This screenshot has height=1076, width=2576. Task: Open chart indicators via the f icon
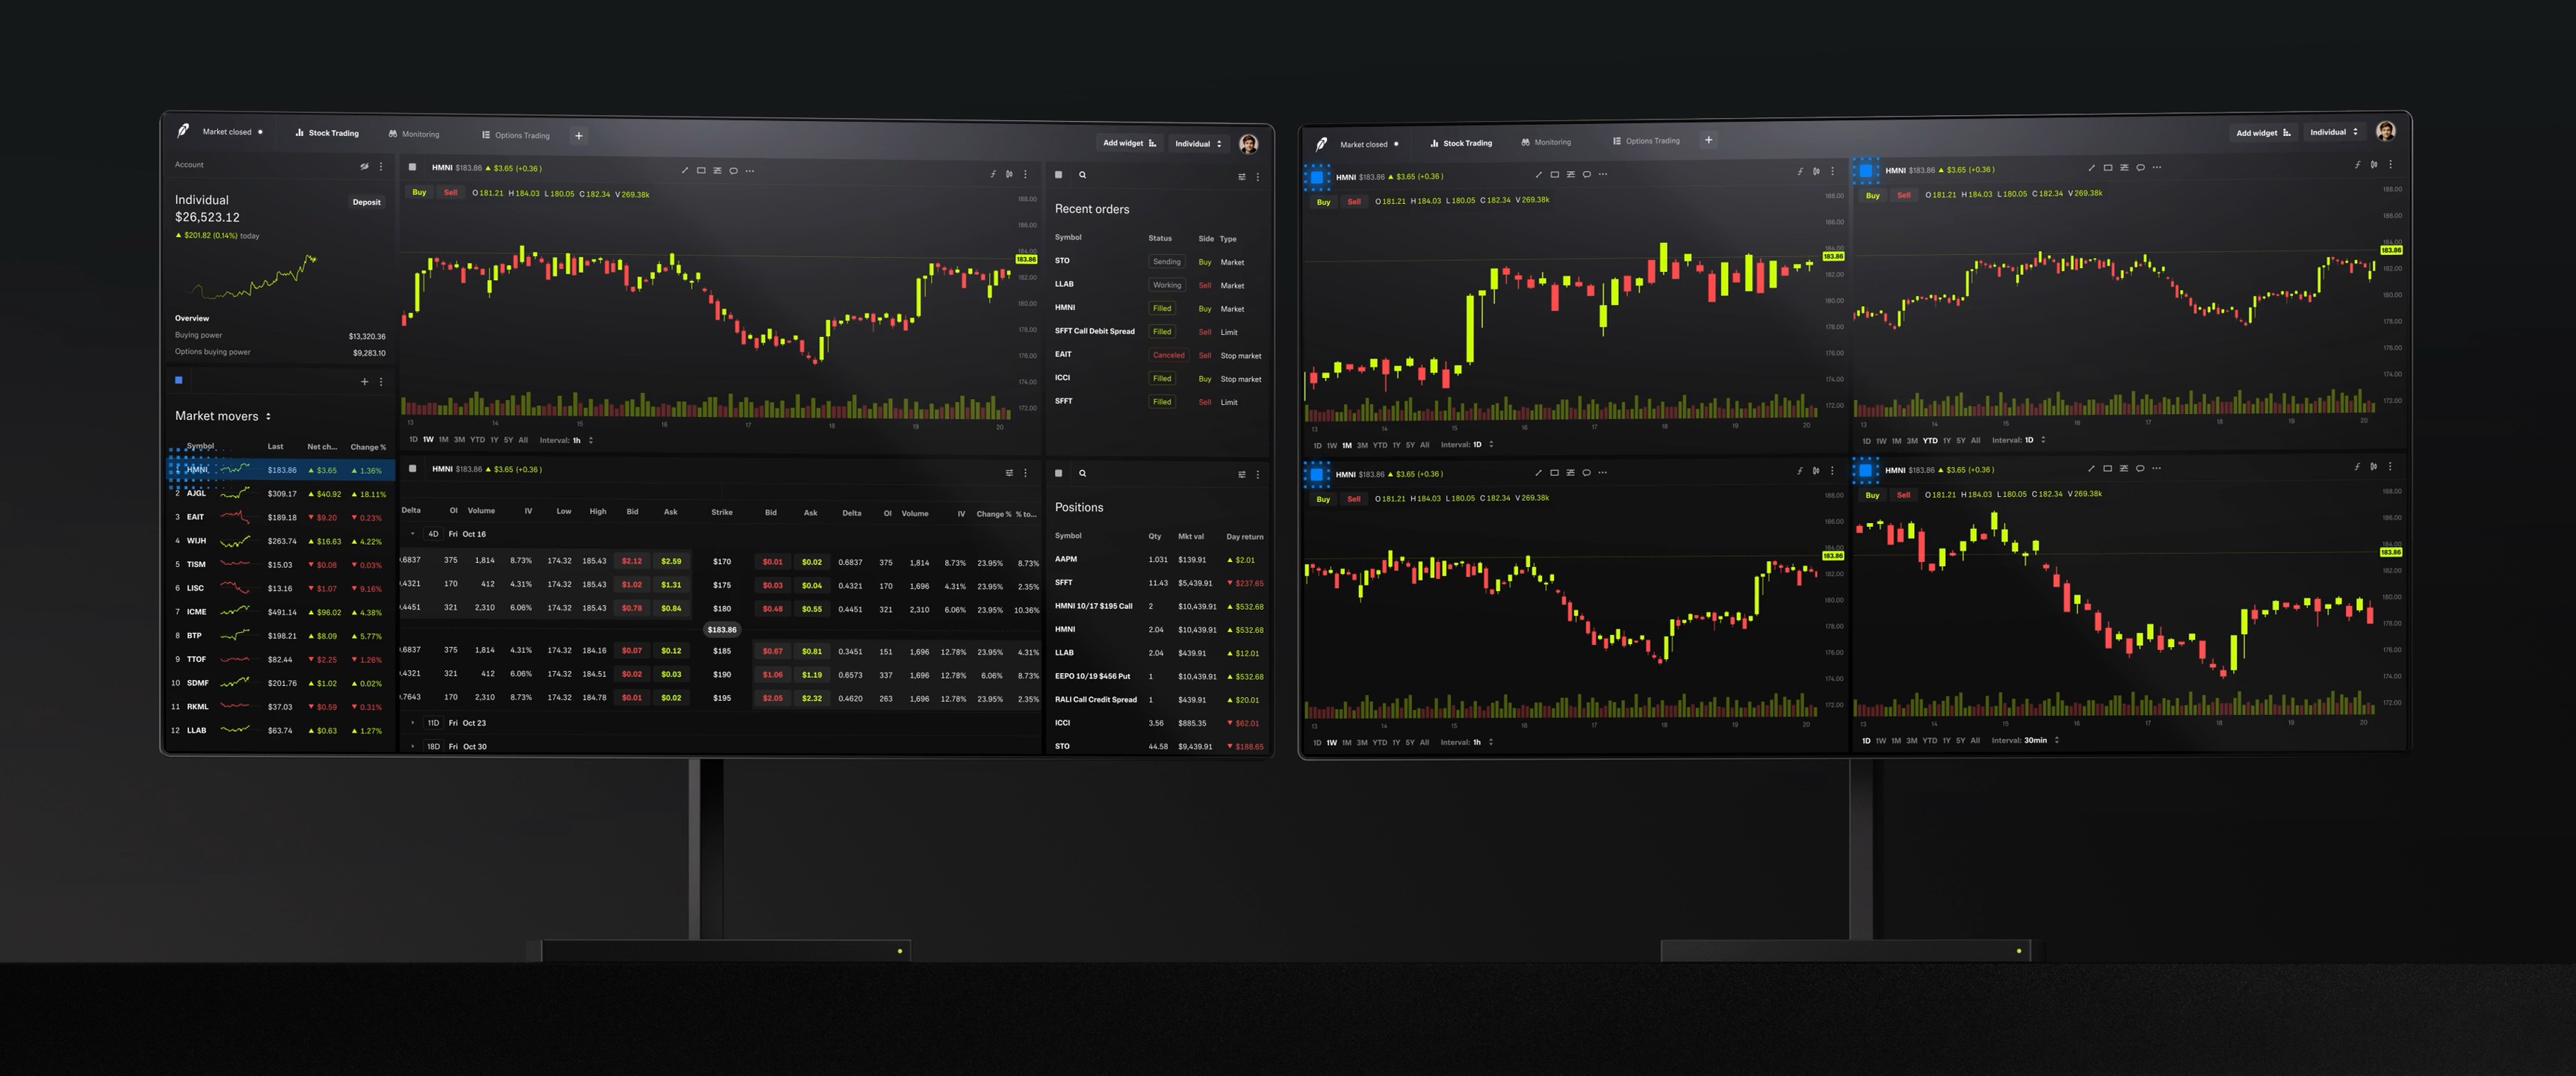(x=993, y=172)
